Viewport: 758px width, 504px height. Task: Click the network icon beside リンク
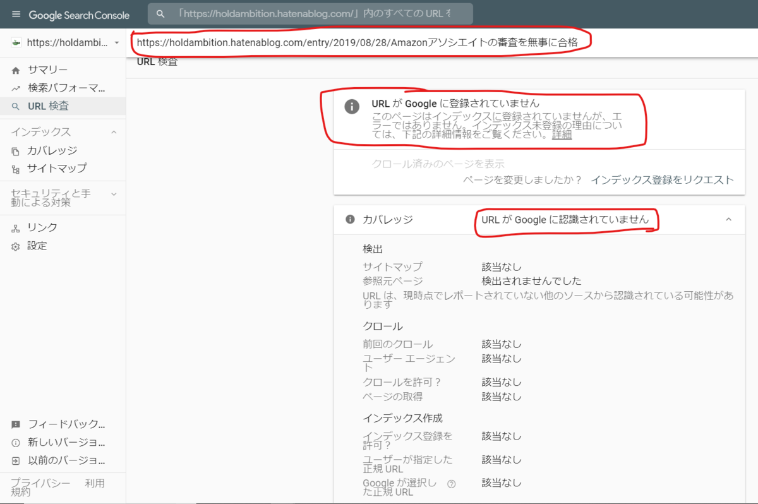click(16, 227)
